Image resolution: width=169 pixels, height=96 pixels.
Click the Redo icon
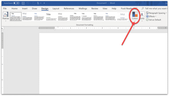point(34,3)
